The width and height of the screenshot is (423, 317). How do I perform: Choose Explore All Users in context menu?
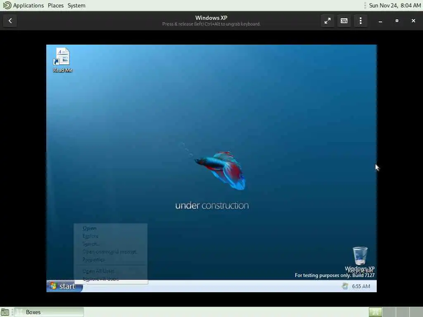click(111, 279)
